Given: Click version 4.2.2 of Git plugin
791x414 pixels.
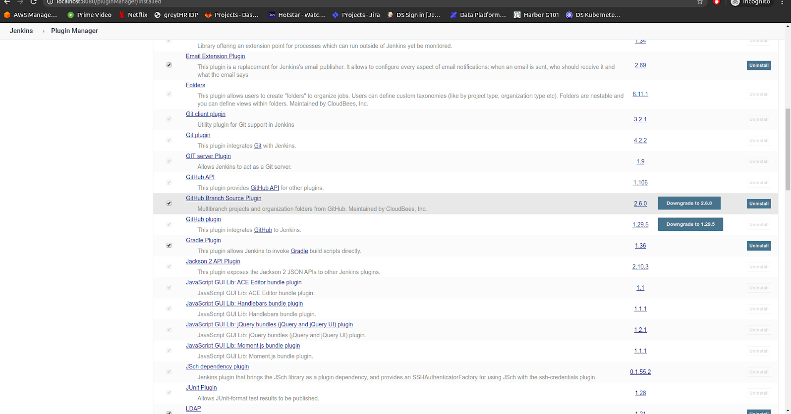Looking at the screenshot, I should 640,140.
